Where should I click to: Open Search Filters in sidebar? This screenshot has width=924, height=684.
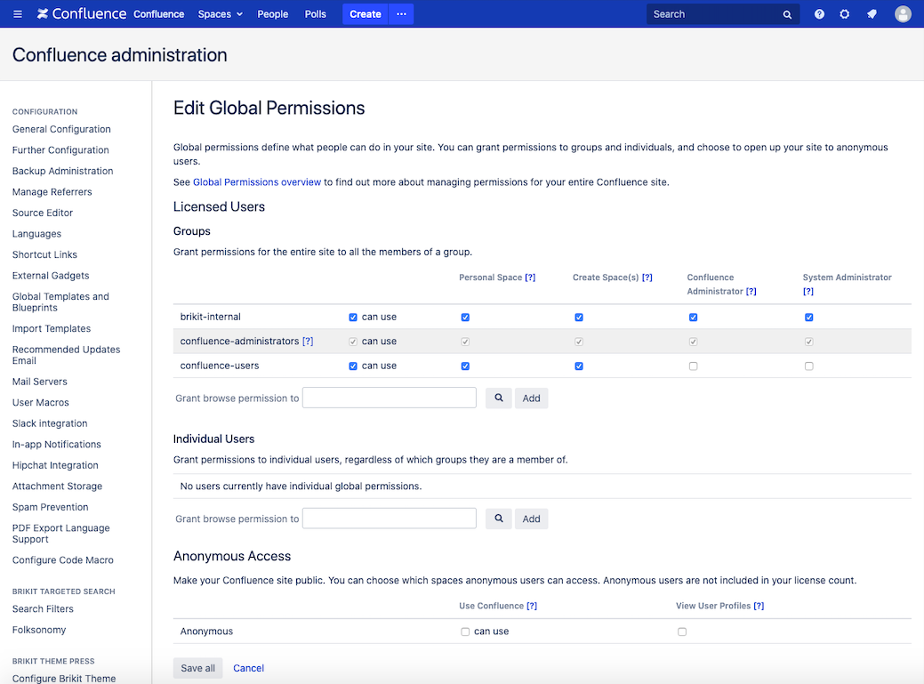pos(43,609)
